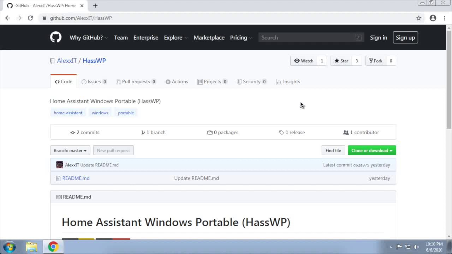View the 1 contributor link

pos(361,132)
